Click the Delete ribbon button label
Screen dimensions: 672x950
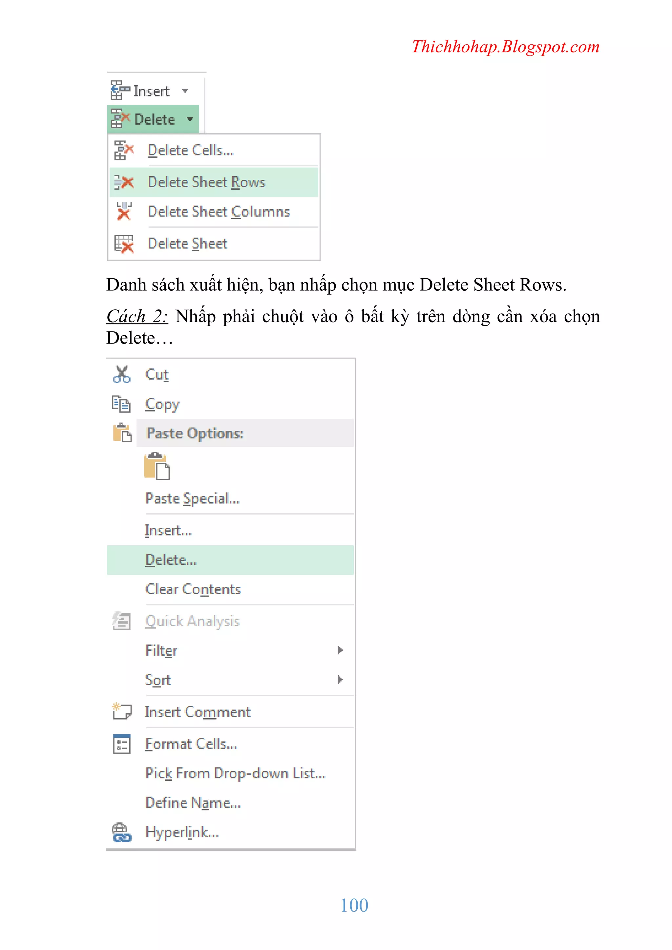point(155,119)
